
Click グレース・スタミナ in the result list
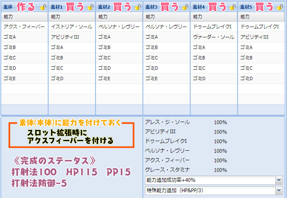pyautogui.click(x=167, y=170)
